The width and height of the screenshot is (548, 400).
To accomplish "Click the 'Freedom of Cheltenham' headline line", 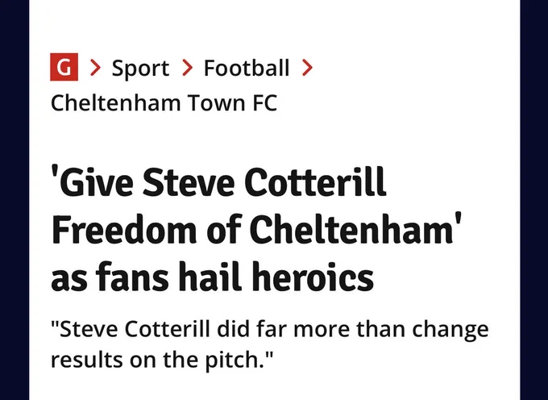I will tap(256, 230).
